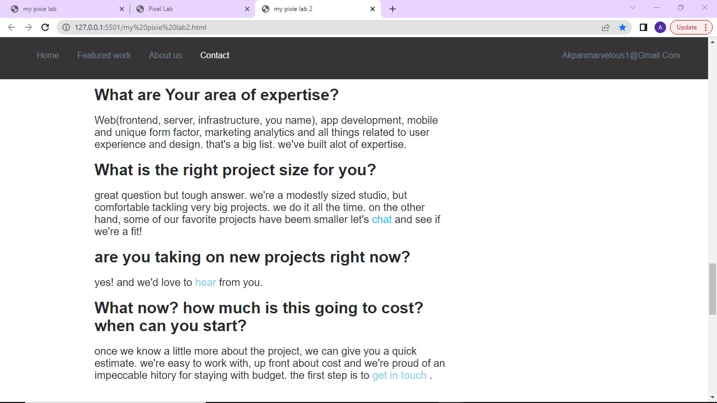Open the About us nav link

tap(165, 55)
